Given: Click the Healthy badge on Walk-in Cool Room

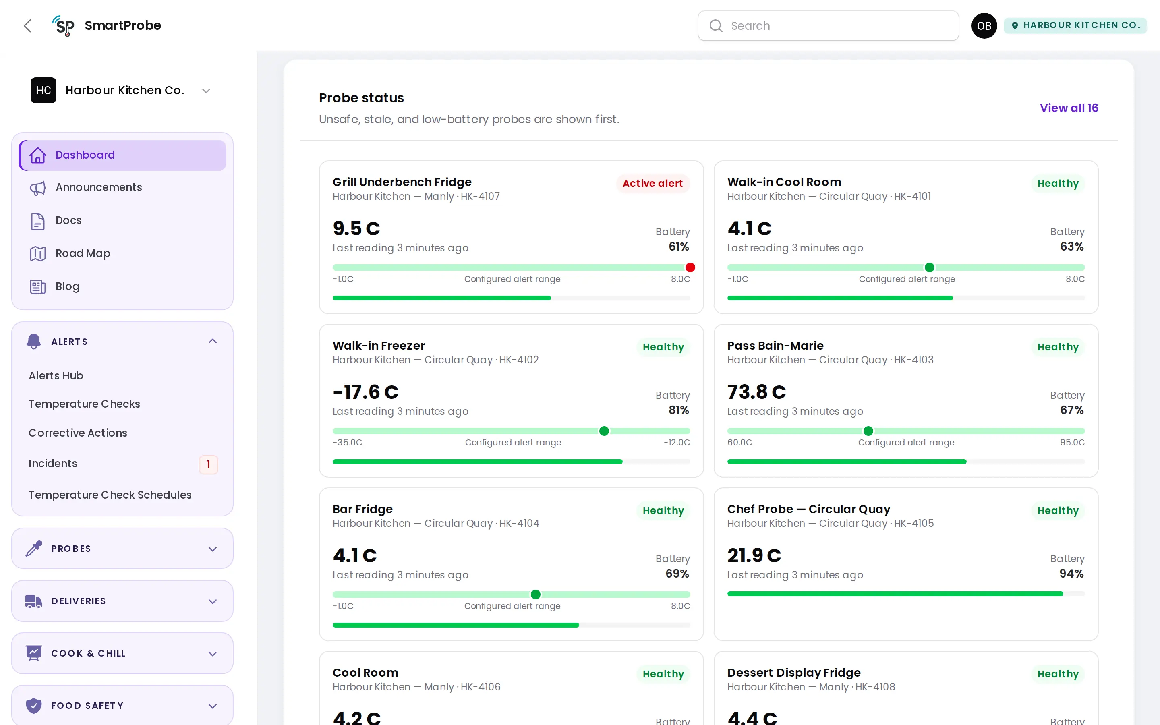Looking at the screenshot, I should 1058,184.
